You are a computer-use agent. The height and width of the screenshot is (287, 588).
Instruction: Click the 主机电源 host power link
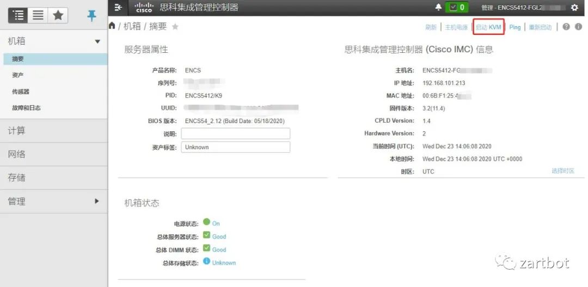point(456,27)
